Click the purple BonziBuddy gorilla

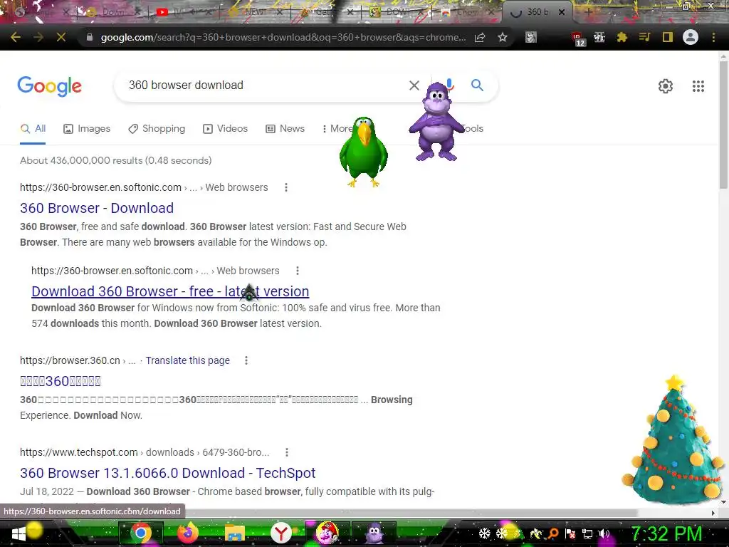pyautogui.click(x=436, y=122)
